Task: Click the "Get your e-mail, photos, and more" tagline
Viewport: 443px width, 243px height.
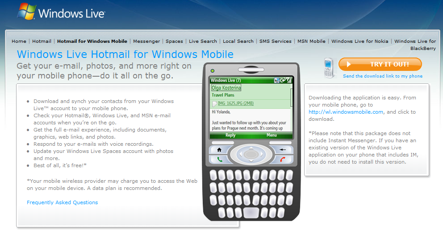Action: pyautogui.click(x=104, y=71)
